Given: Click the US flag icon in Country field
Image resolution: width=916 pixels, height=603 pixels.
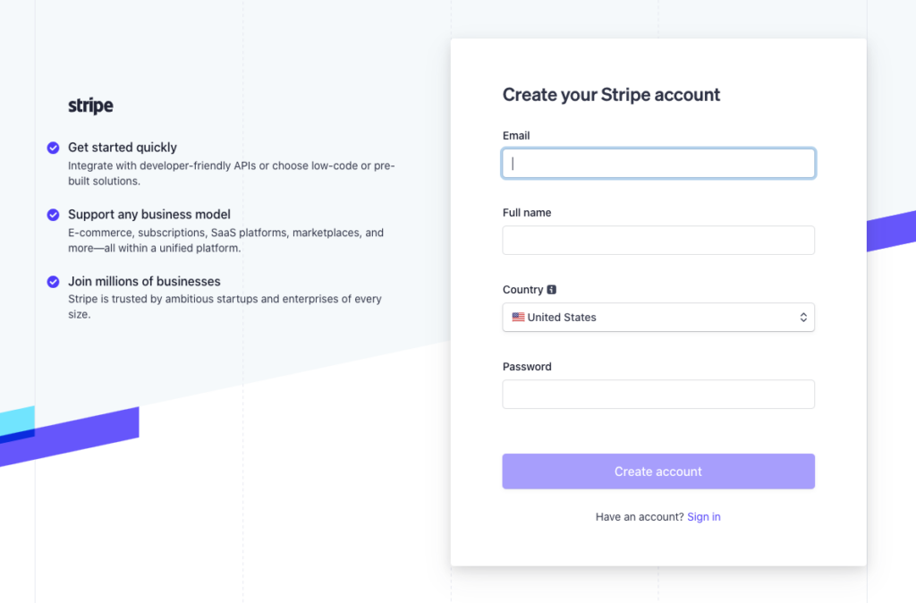Looking at the screenshot, I should point(518,318).
